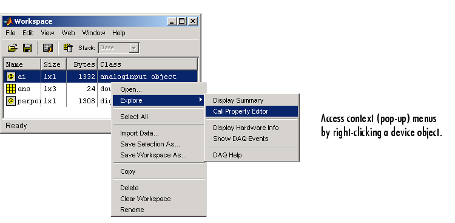The width and height of the screenshot is (455, 223).
Task: Open the Stack Base dropdown
Action: point(133,48)
